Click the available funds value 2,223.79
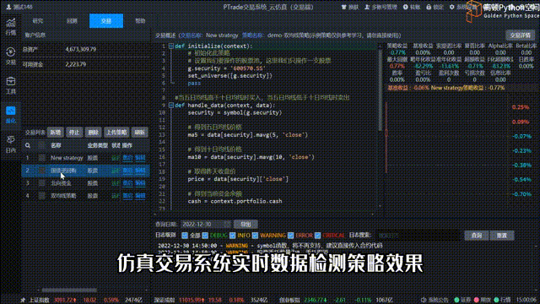Viewport: 540px width, 304px height. click(x=76, y=64)
